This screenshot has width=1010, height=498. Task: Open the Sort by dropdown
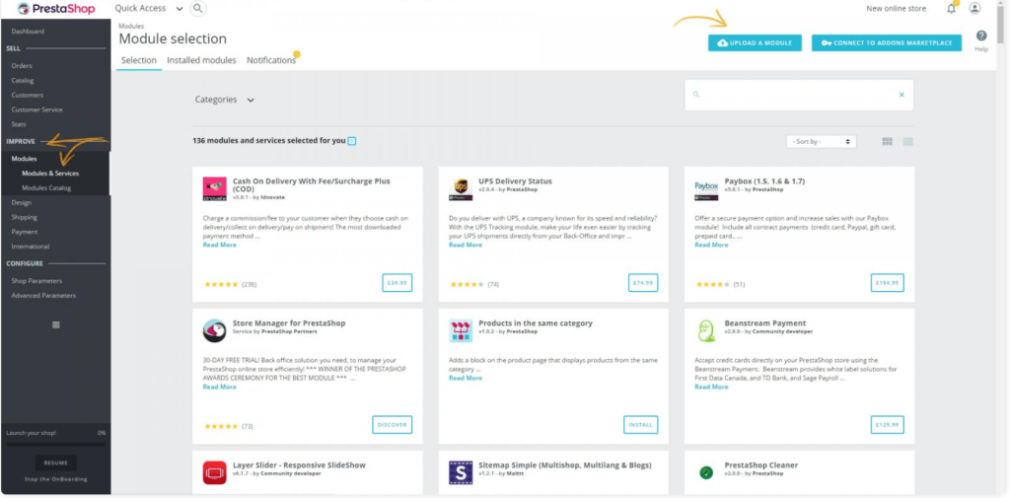(822, 141)
